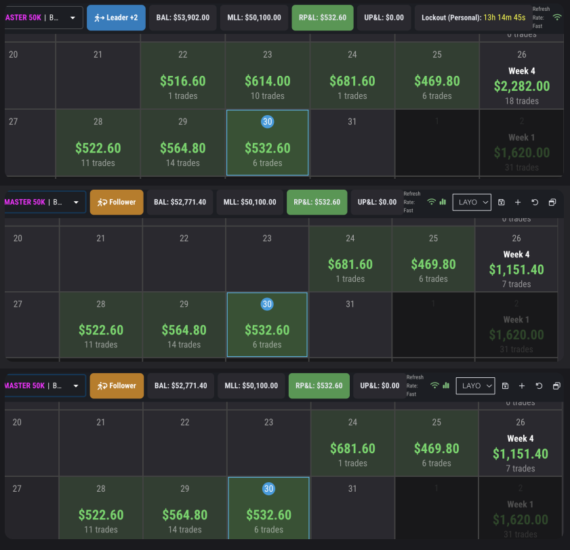This screenshot has width=570, height=550.
Task: Select day 29 with $564.80 in the Leader calendar
Action: coord(183,143)
